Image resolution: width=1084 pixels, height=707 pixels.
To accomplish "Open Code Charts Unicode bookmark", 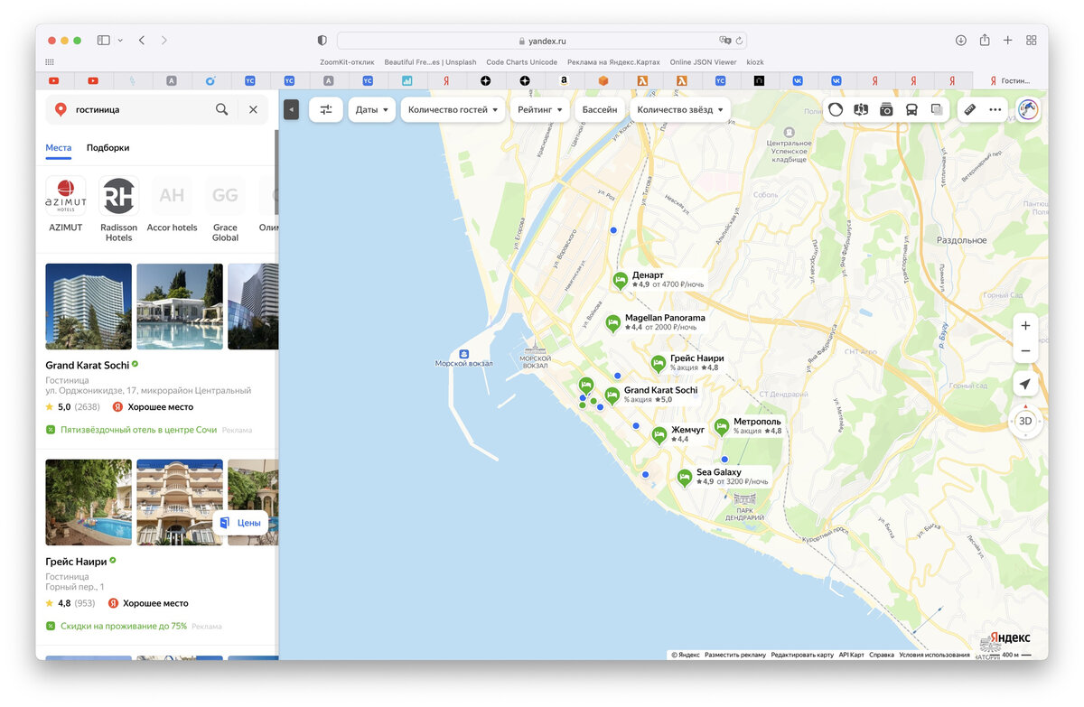I will coord(521,62).
